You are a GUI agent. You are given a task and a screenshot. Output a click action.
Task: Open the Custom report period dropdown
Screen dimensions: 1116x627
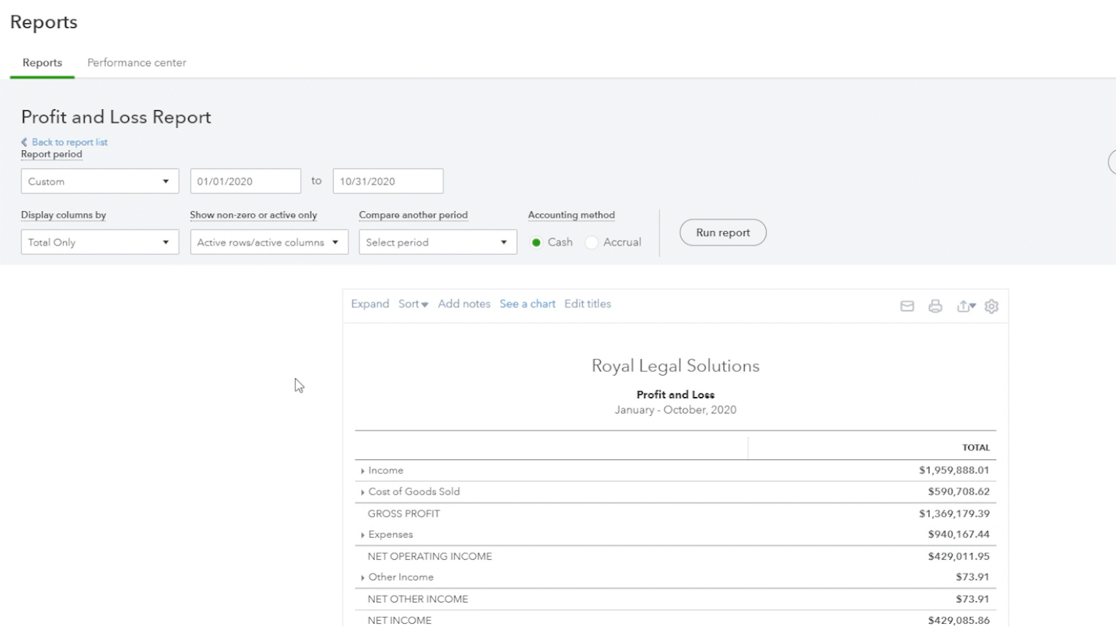click(100, 181)
